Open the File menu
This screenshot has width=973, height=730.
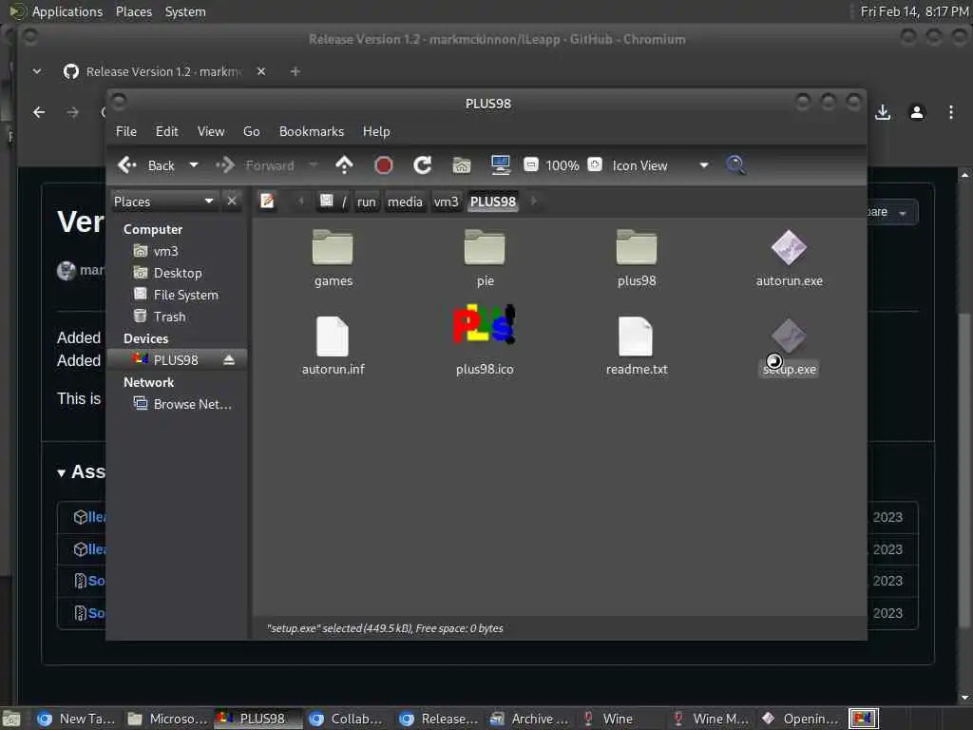(126, 131)
